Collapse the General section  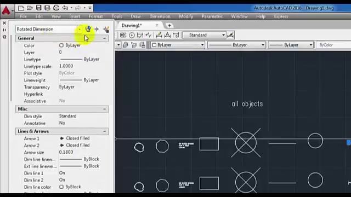click(104, 38)
